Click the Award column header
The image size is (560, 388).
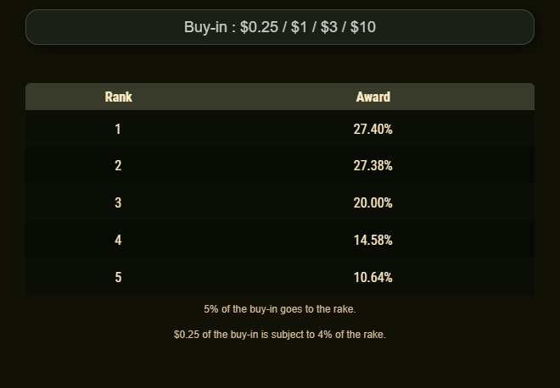(x=372, y=97)
